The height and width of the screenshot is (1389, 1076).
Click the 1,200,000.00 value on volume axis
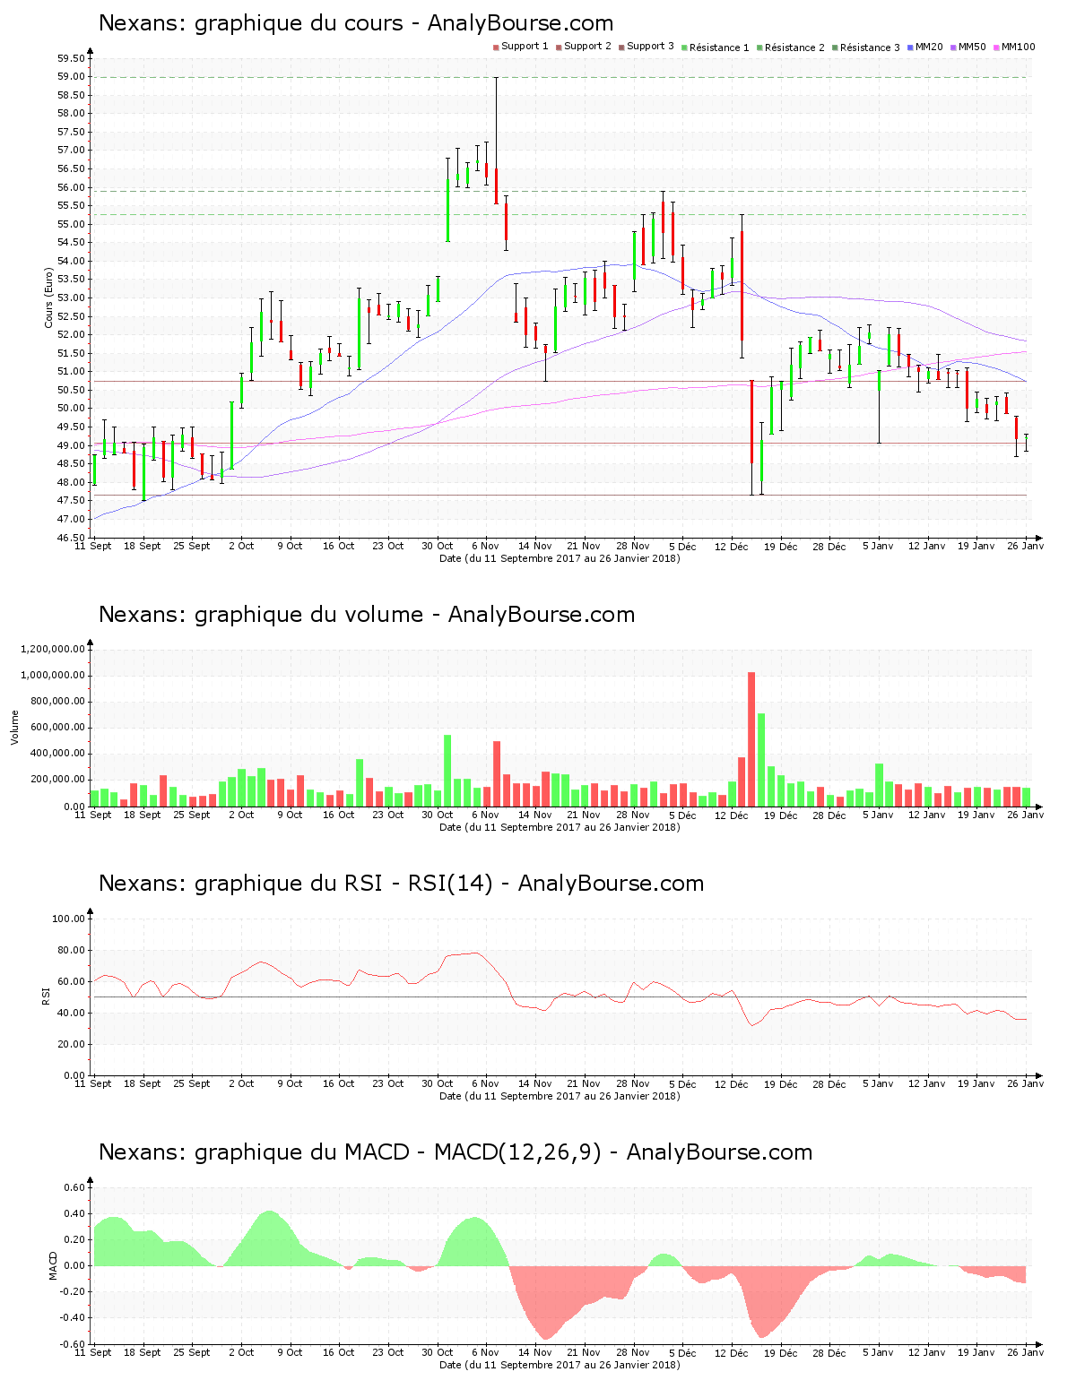[x=52, y=649]
